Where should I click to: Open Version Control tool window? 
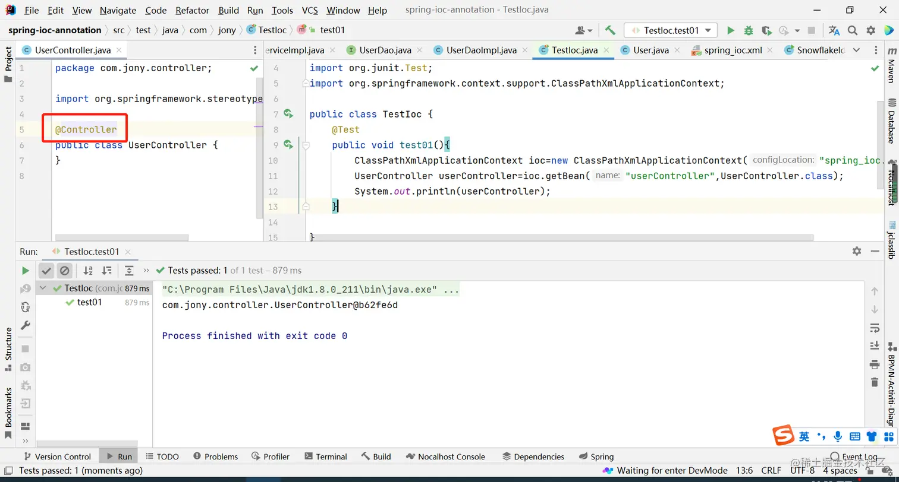pyautogui.click(x=56, y=456)
